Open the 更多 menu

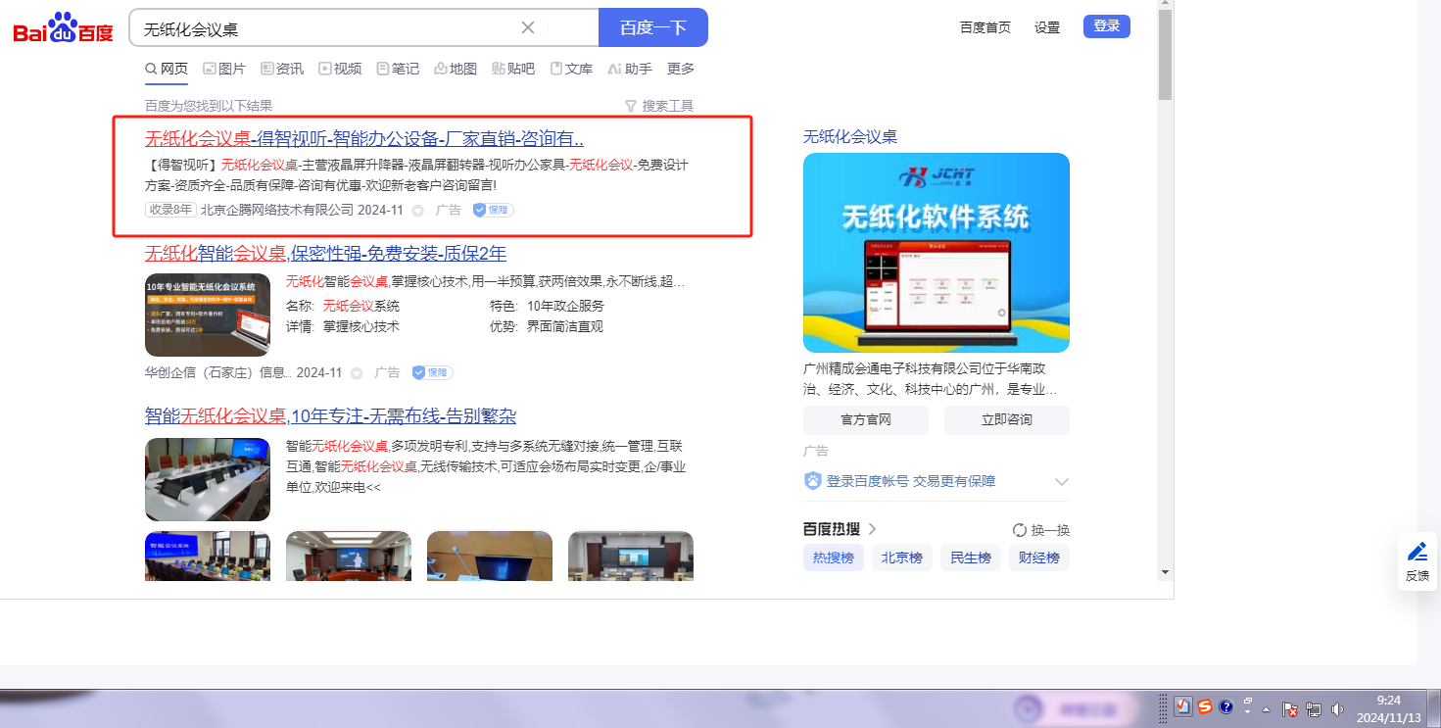tap(681, 69)
